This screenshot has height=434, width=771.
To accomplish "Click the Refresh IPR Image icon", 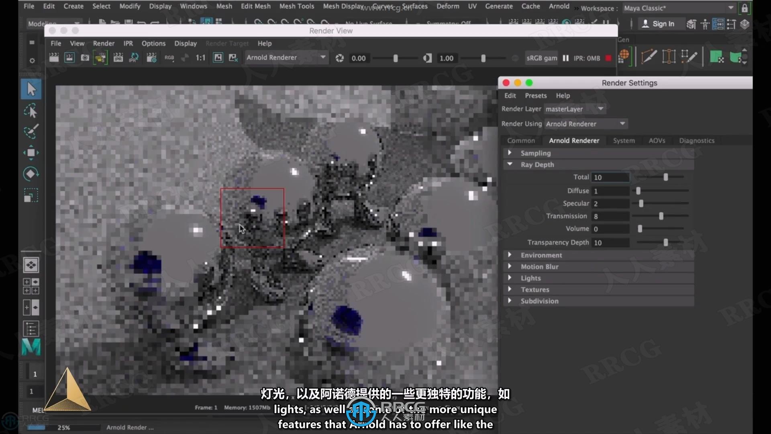I will (134, 58).
